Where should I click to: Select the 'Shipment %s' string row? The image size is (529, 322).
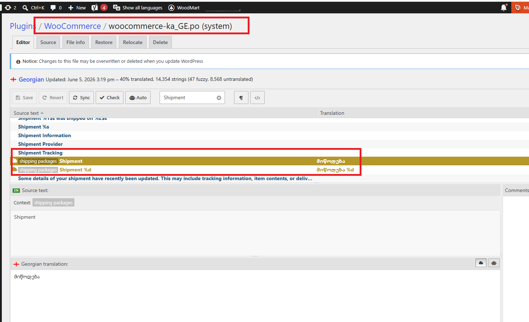pyautogui.click(x=270, y=127)
